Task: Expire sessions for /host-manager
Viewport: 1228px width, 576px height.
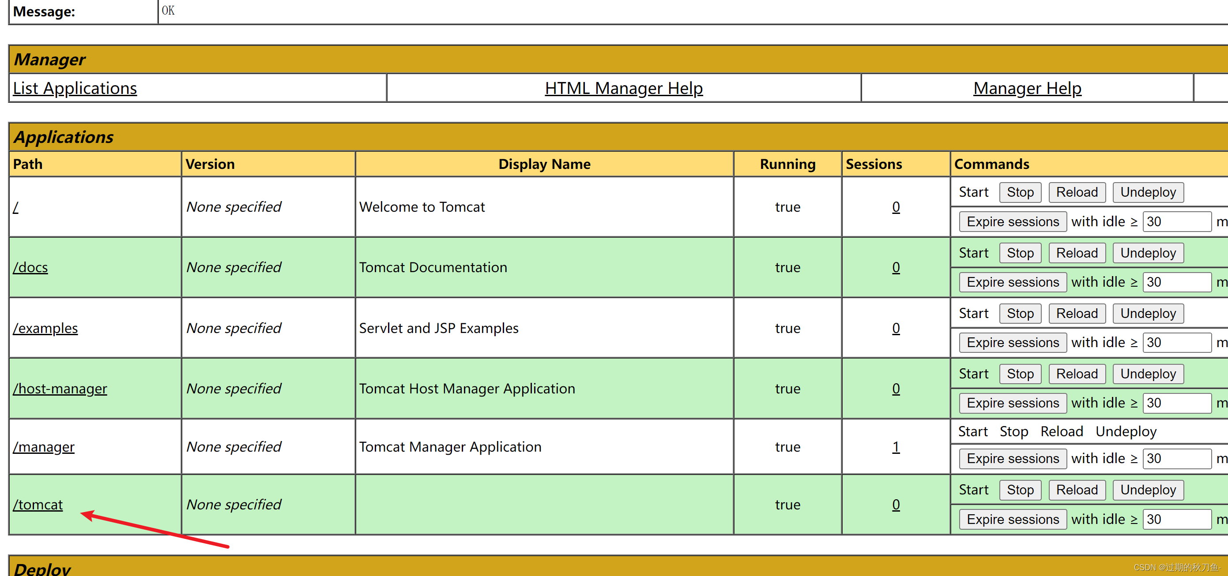Action: (1013, 404)
